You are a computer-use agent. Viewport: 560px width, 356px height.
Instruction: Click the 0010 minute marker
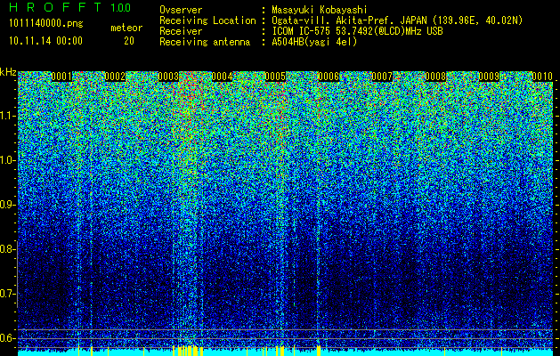[542, 77]
